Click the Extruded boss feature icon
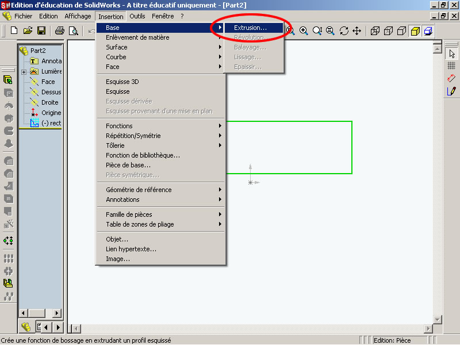 tap(8, 80)
